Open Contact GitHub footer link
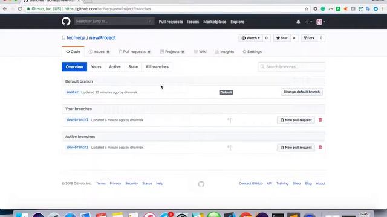The width and height of the screenshot is (387, 217). 251,183
